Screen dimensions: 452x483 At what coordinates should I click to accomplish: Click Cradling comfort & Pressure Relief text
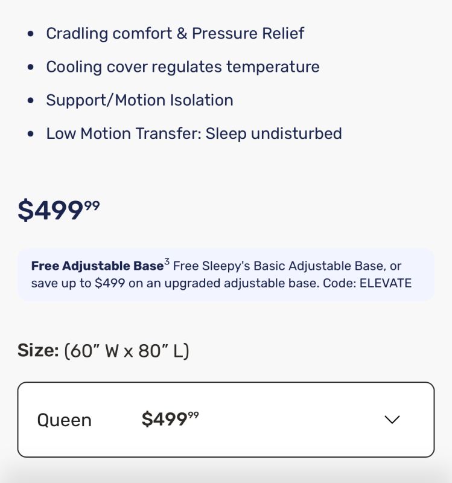[175, 33]
